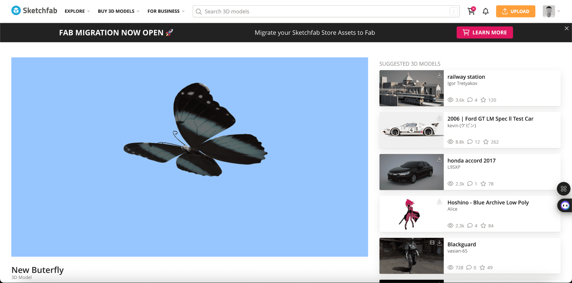Click the butterfly 3D model viewer
The height and width of the screenshot is (283, 572).
(189, 157)
